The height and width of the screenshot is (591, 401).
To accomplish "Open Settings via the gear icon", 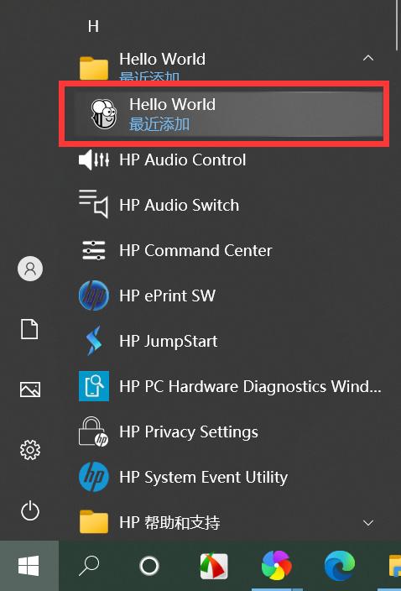I will [x=29, y=450].
